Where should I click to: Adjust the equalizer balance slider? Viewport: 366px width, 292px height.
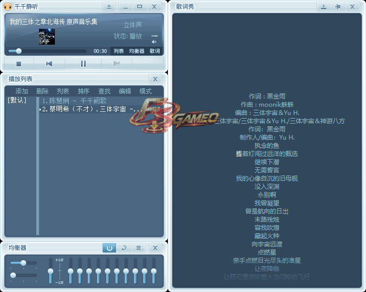pos(23,263)
